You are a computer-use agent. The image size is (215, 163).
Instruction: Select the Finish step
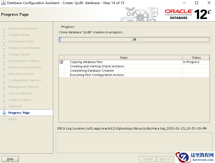(x=13, y=119)
